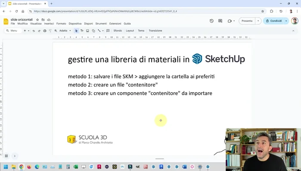Open browser extensions puzzle icon
The image size is (301, 171).
tap(271, 11)
